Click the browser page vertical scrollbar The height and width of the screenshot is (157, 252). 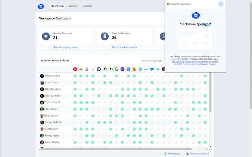point(251,55)
